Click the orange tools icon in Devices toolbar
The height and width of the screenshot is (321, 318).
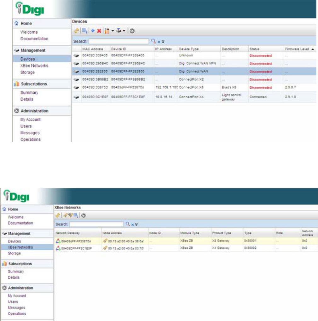coord(107,31)
